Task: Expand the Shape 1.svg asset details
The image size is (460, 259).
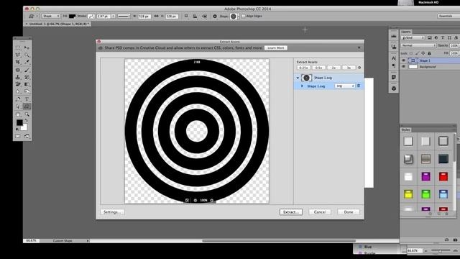Action: coord(302,86)
